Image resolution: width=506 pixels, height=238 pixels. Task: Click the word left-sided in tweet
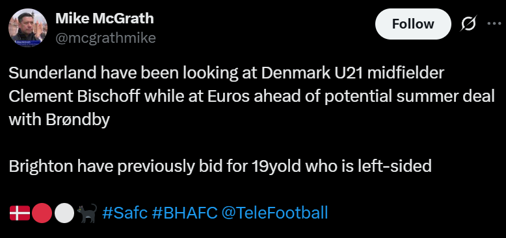(394, 166)
